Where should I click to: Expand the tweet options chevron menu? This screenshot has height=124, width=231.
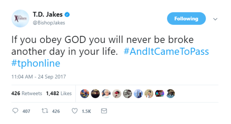(x=215, y=19)
